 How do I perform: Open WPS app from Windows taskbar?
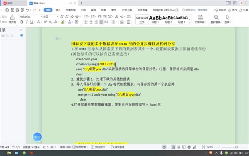pos(32,153)
